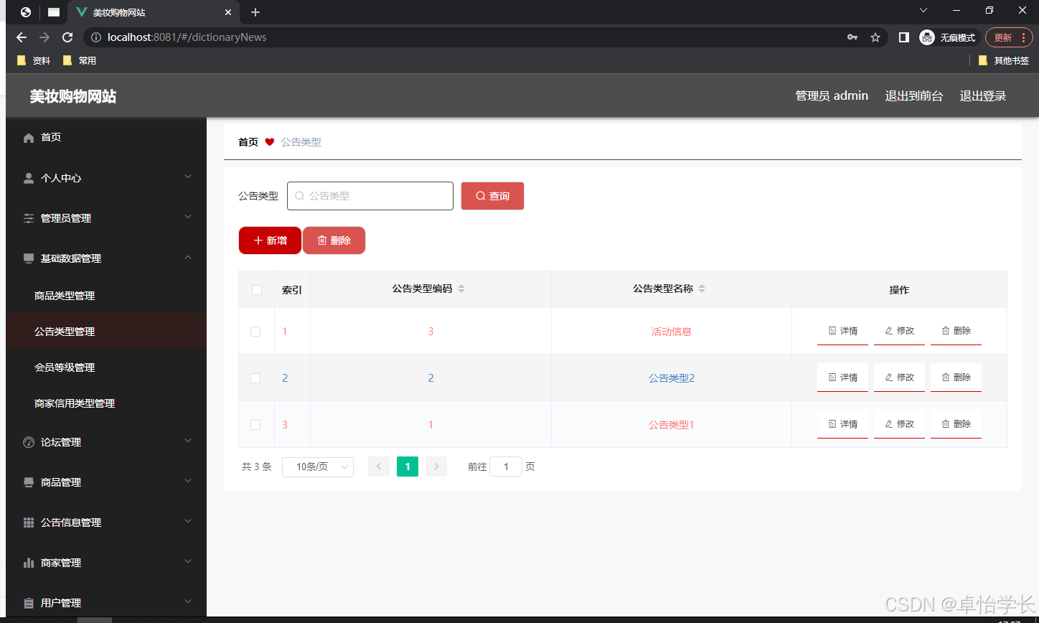Image resolution: width=1039 pixels, height=623 pixels.
Task: Click the shop icon beside 商品管理
Action: tap(29, 482)
